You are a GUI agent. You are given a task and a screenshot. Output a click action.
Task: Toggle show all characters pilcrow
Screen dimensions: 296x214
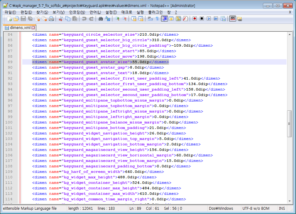pyautogui.click(x=157, y=19)
